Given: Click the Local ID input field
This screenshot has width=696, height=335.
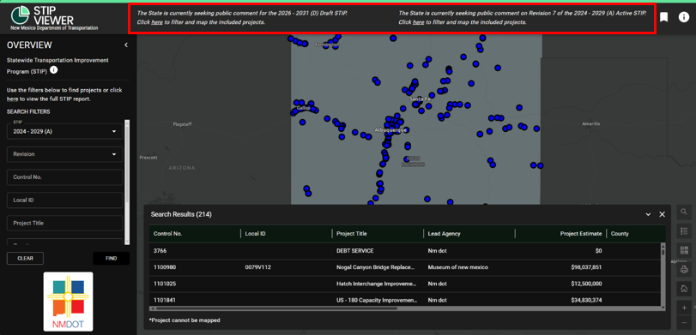Looking at the screenshot, I should 65,200.
